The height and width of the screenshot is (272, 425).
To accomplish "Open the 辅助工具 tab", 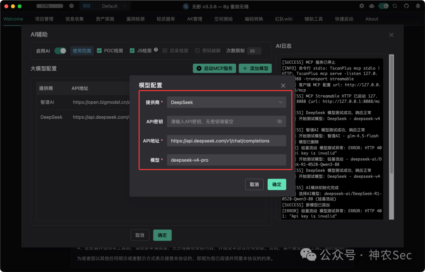I will 314,19.
